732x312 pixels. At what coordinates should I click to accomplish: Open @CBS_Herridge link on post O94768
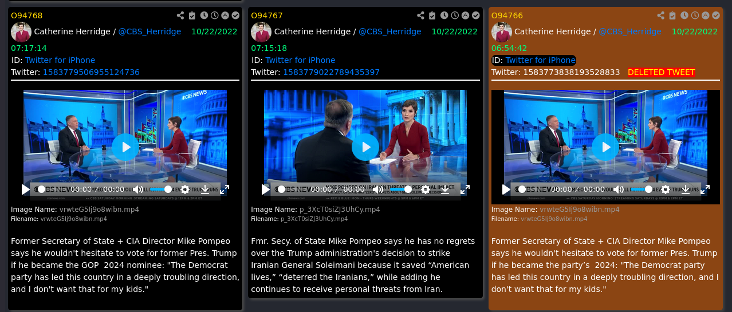(x=149, y=31)
